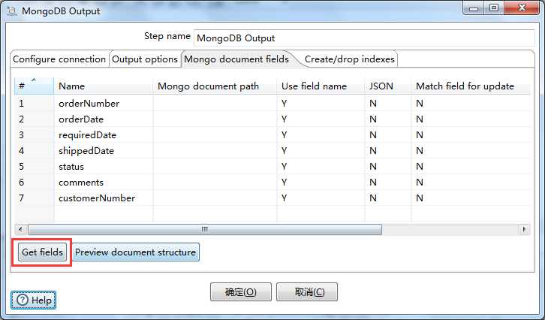Confirm with the 确定(O) button
545x320 pixels.
pos(240,291)
